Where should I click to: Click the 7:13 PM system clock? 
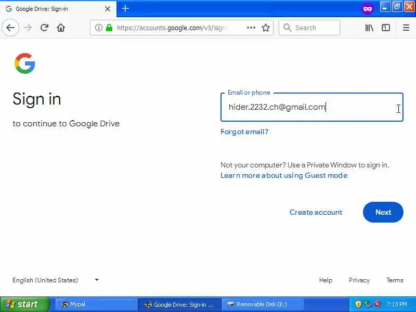[397, 304]
